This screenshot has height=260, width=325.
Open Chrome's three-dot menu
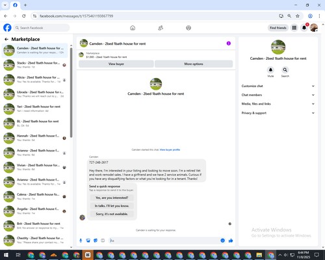319,16
